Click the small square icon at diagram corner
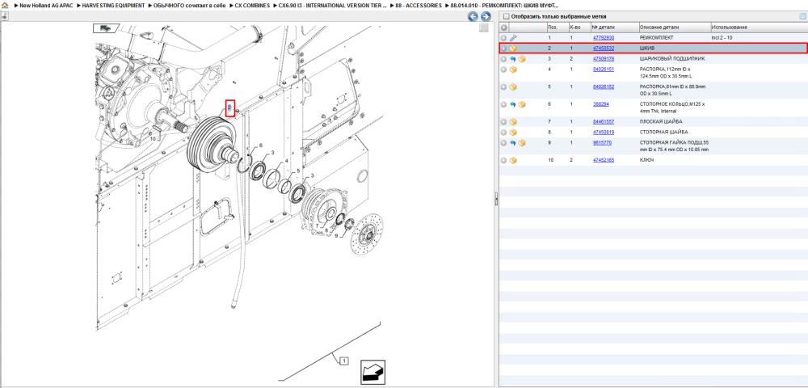This screenshot has height=388, width=808. pos(483,27)
